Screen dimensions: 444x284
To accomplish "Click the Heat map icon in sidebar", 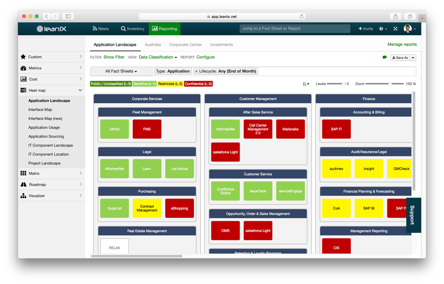I will [x=23, y=90].
